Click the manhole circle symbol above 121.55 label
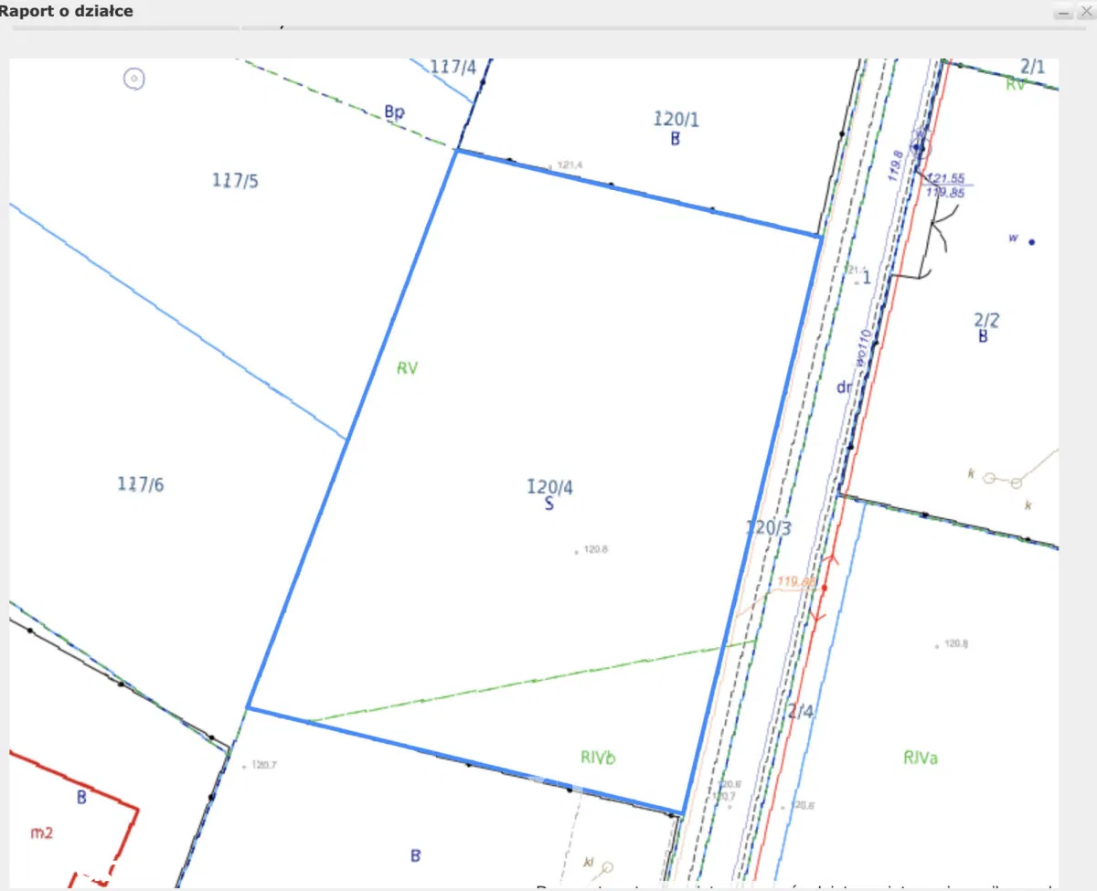This screenshot has height=891, width=1097. [x=920, y=146]
